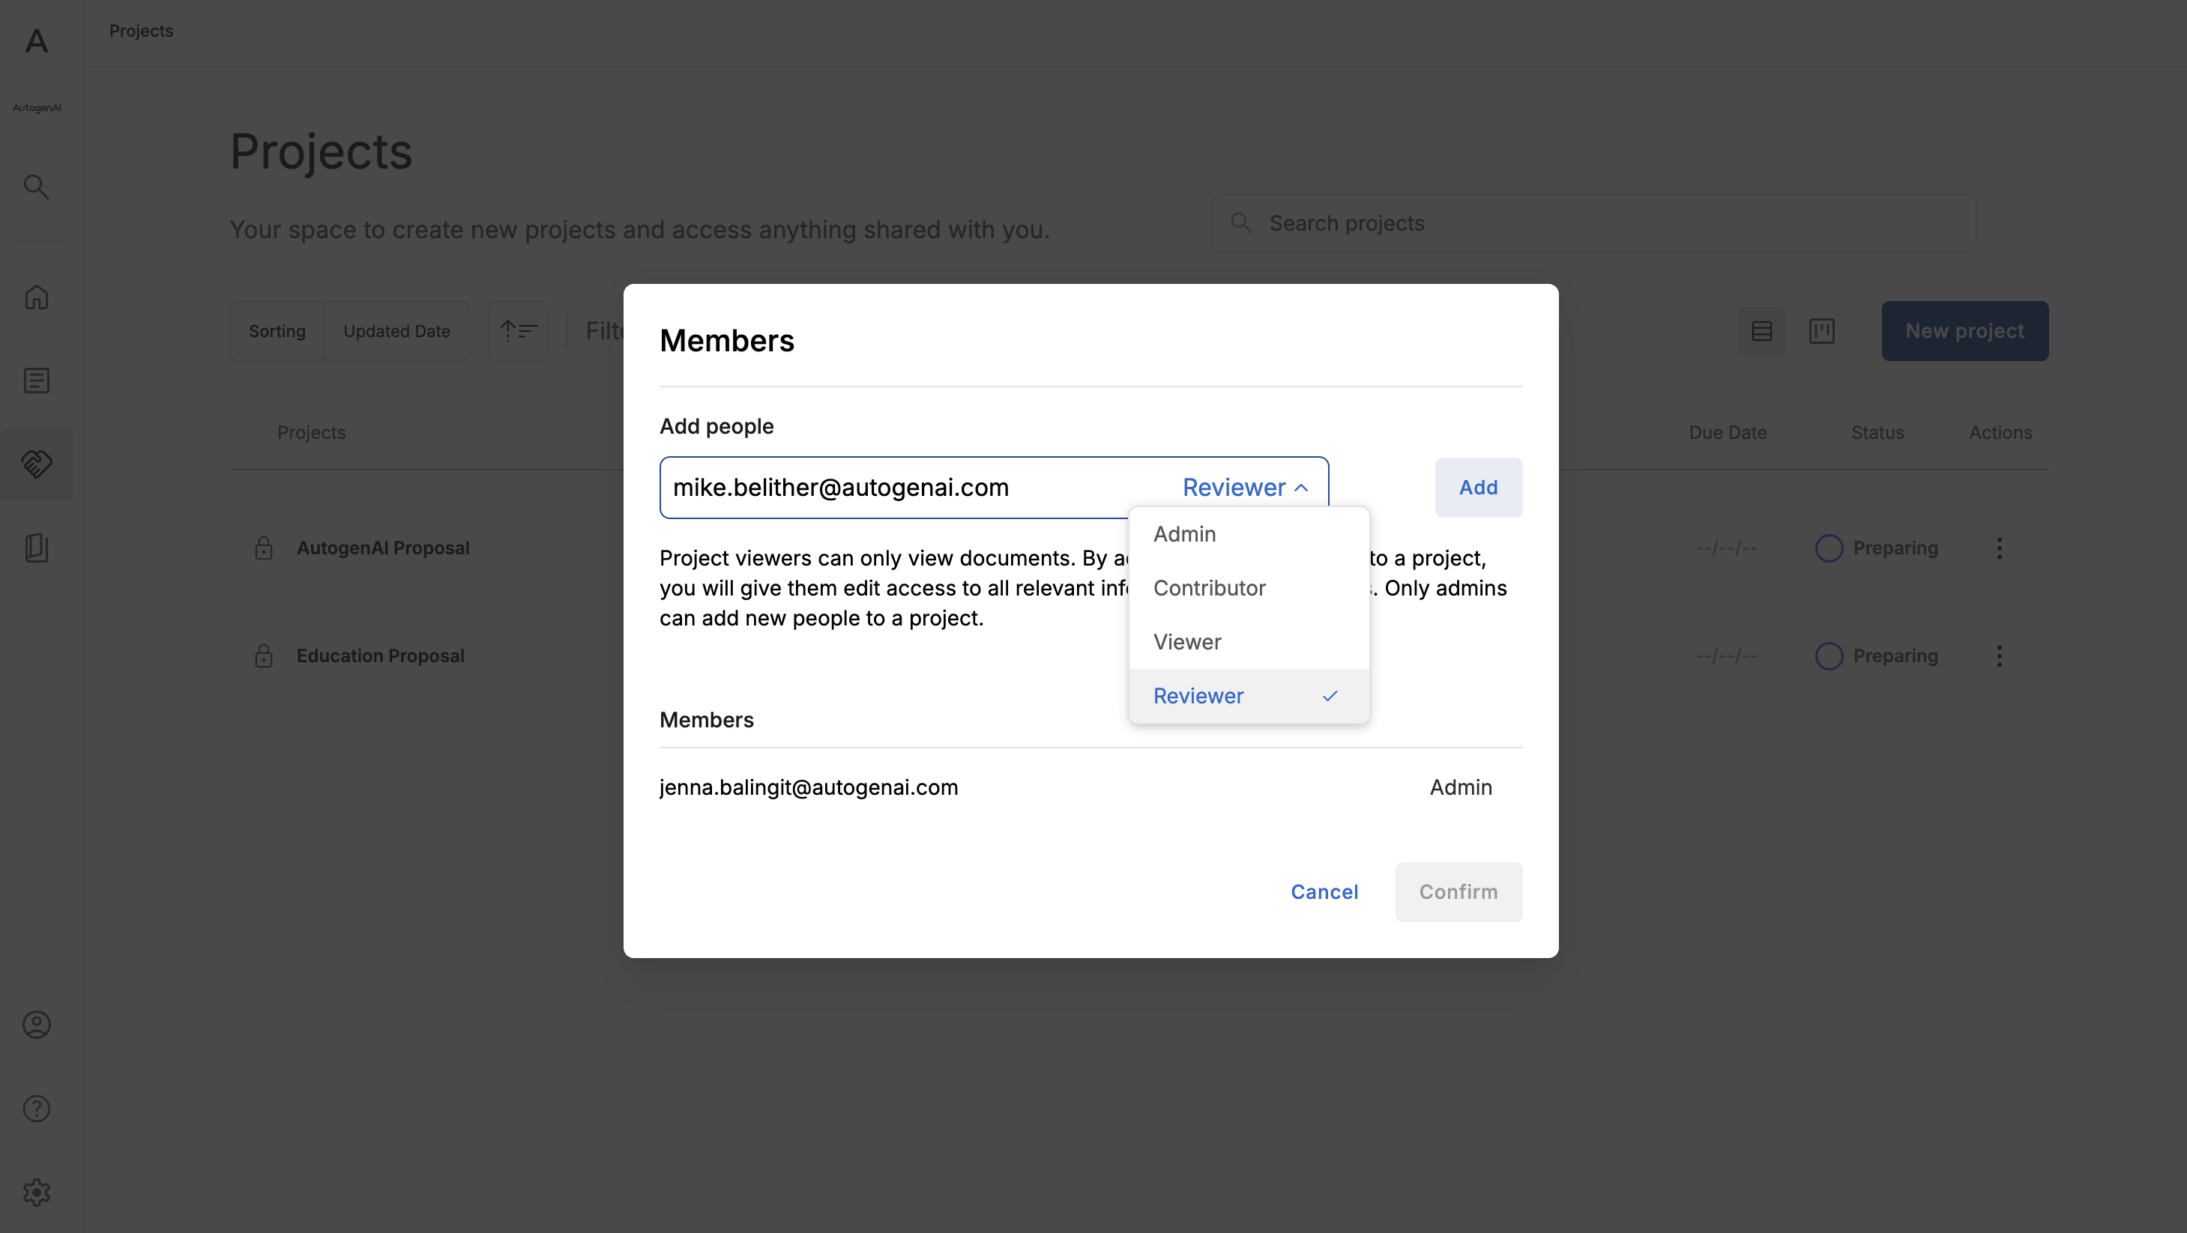2187x1233 pixels.
Task: Switch to list view icon
Action: 1761,331
